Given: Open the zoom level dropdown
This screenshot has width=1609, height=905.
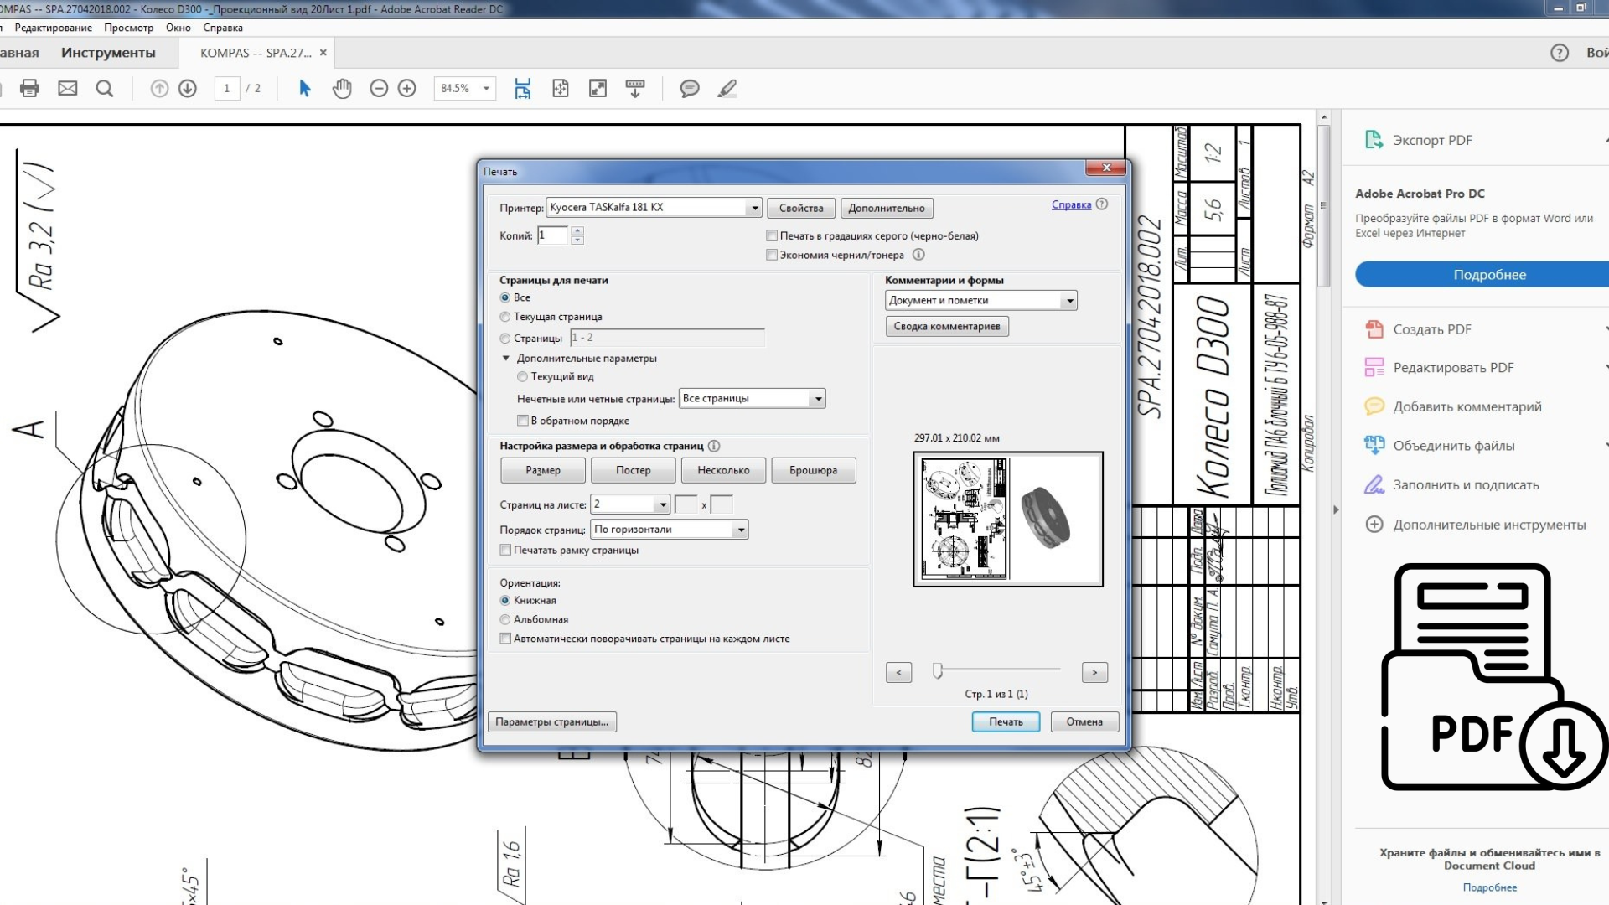Looking at the screenshot, I should coord(486,88).
